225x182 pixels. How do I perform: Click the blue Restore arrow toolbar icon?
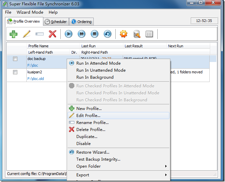point(107,34)
